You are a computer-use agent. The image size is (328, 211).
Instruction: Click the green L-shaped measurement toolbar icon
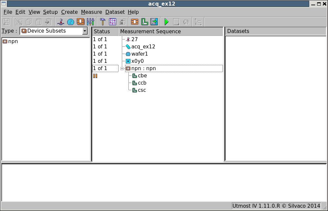click(144, 22)
